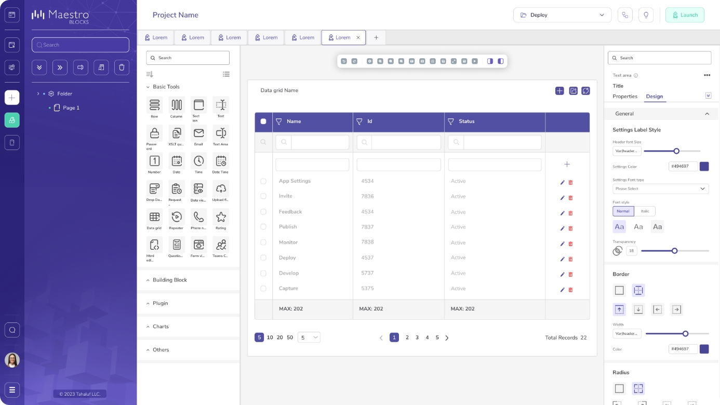The image size is (720, 405).
Task: Click the Settings Color swatch
Action: coord(704,167)
